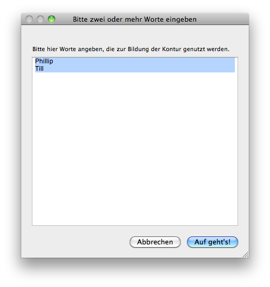Place cursor in the word Phillip
The height and width of the screenshot is (287, 270).
point(44,61)
